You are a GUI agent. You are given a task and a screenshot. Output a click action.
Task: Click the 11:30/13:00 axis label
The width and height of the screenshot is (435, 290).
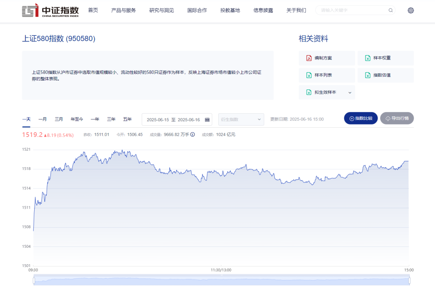[x=221, y=270]
